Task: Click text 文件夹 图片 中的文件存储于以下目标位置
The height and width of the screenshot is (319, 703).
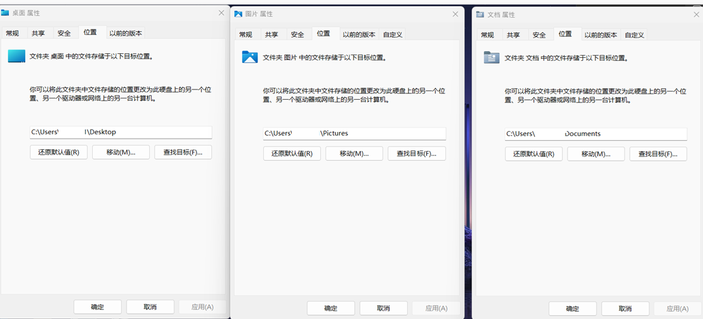Action: click(325, 58)
